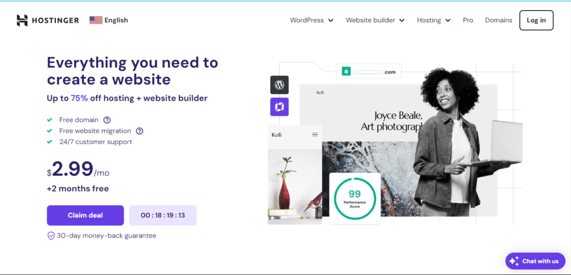Click the Hostinger logo icon
The width and height of the screenshot is (571, 275).
click(x=22, y=21)
